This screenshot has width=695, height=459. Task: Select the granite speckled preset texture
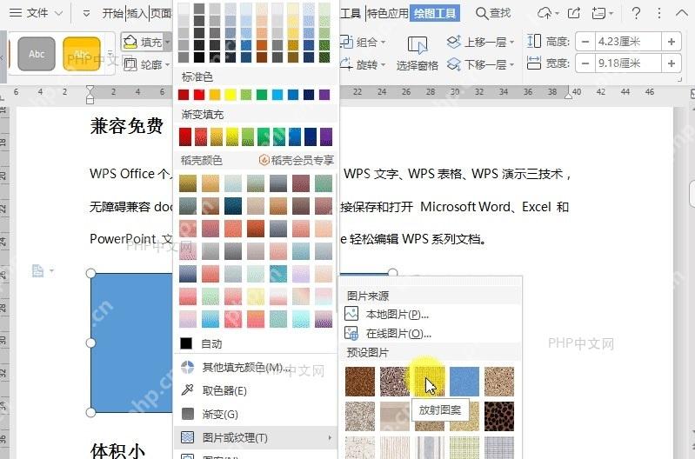click(395, 381)
